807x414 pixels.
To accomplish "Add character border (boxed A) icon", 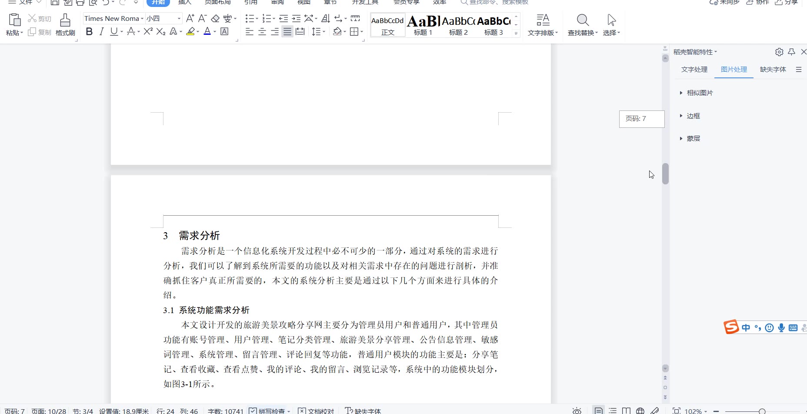I will (224, 31).
